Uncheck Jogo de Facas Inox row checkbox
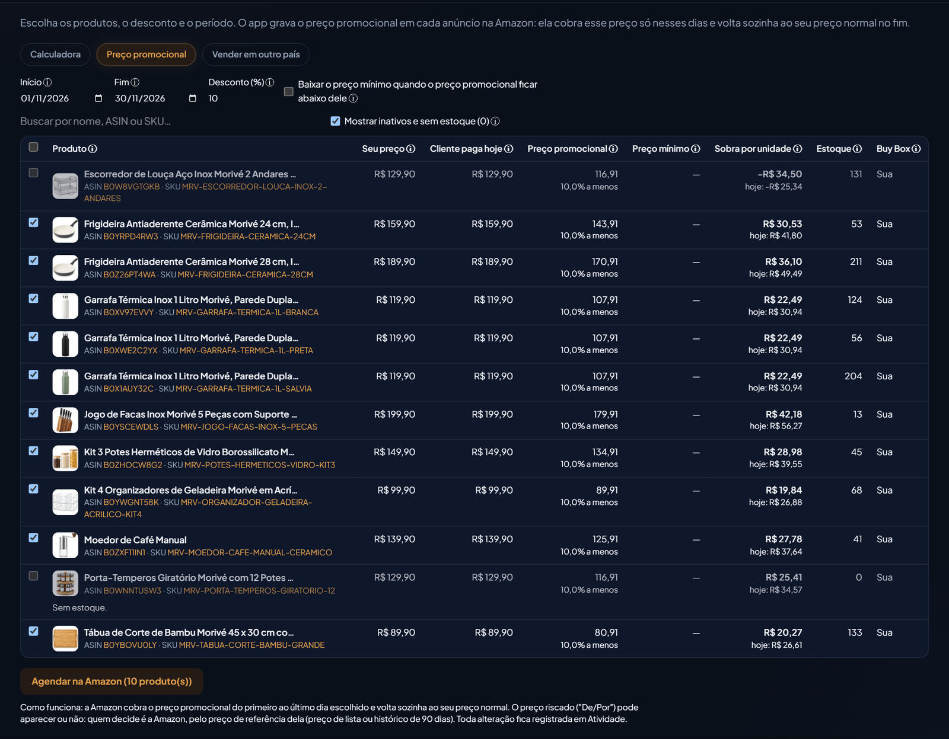This screenshot has width=949, height=739. (x=34, y=413)
